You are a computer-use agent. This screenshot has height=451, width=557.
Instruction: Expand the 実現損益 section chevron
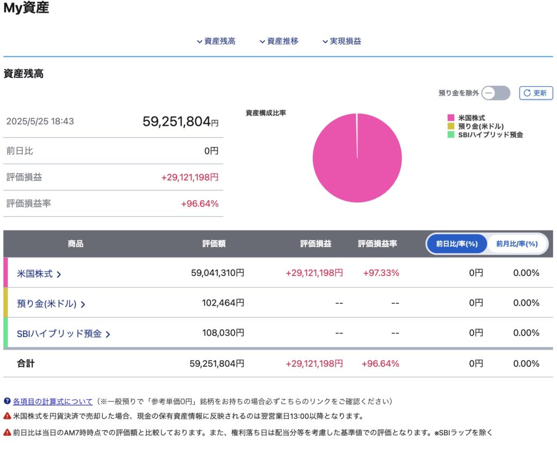pos(325,41)
